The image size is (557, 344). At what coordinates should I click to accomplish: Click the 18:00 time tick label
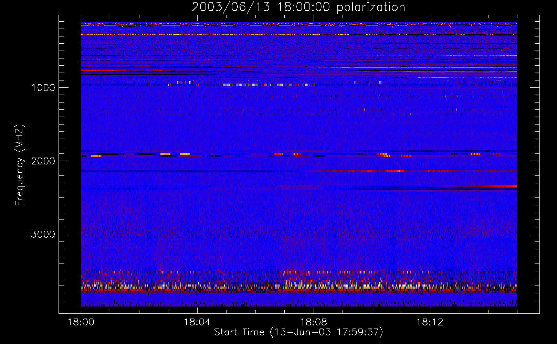81,322
